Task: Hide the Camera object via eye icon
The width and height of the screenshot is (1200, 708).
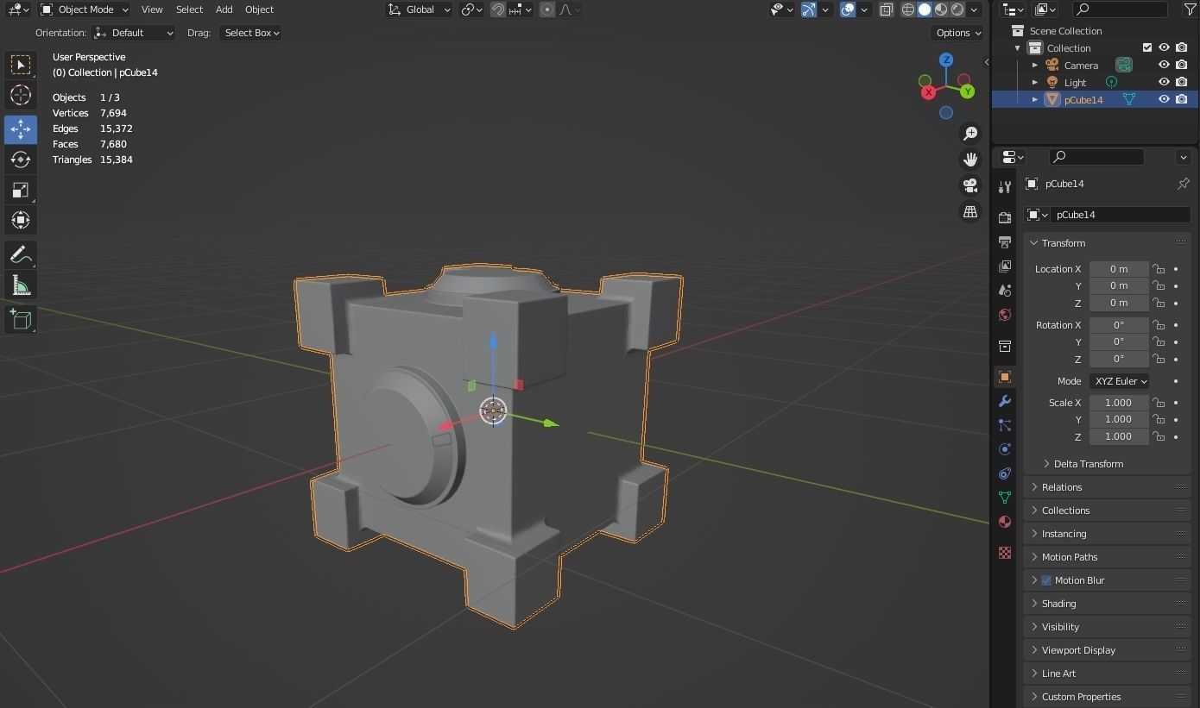Action: click(x=1164, y=65)
